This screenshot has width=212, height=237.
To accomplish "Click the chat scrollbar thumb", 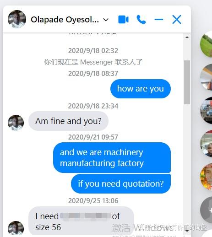I will [x=187, y=82].
